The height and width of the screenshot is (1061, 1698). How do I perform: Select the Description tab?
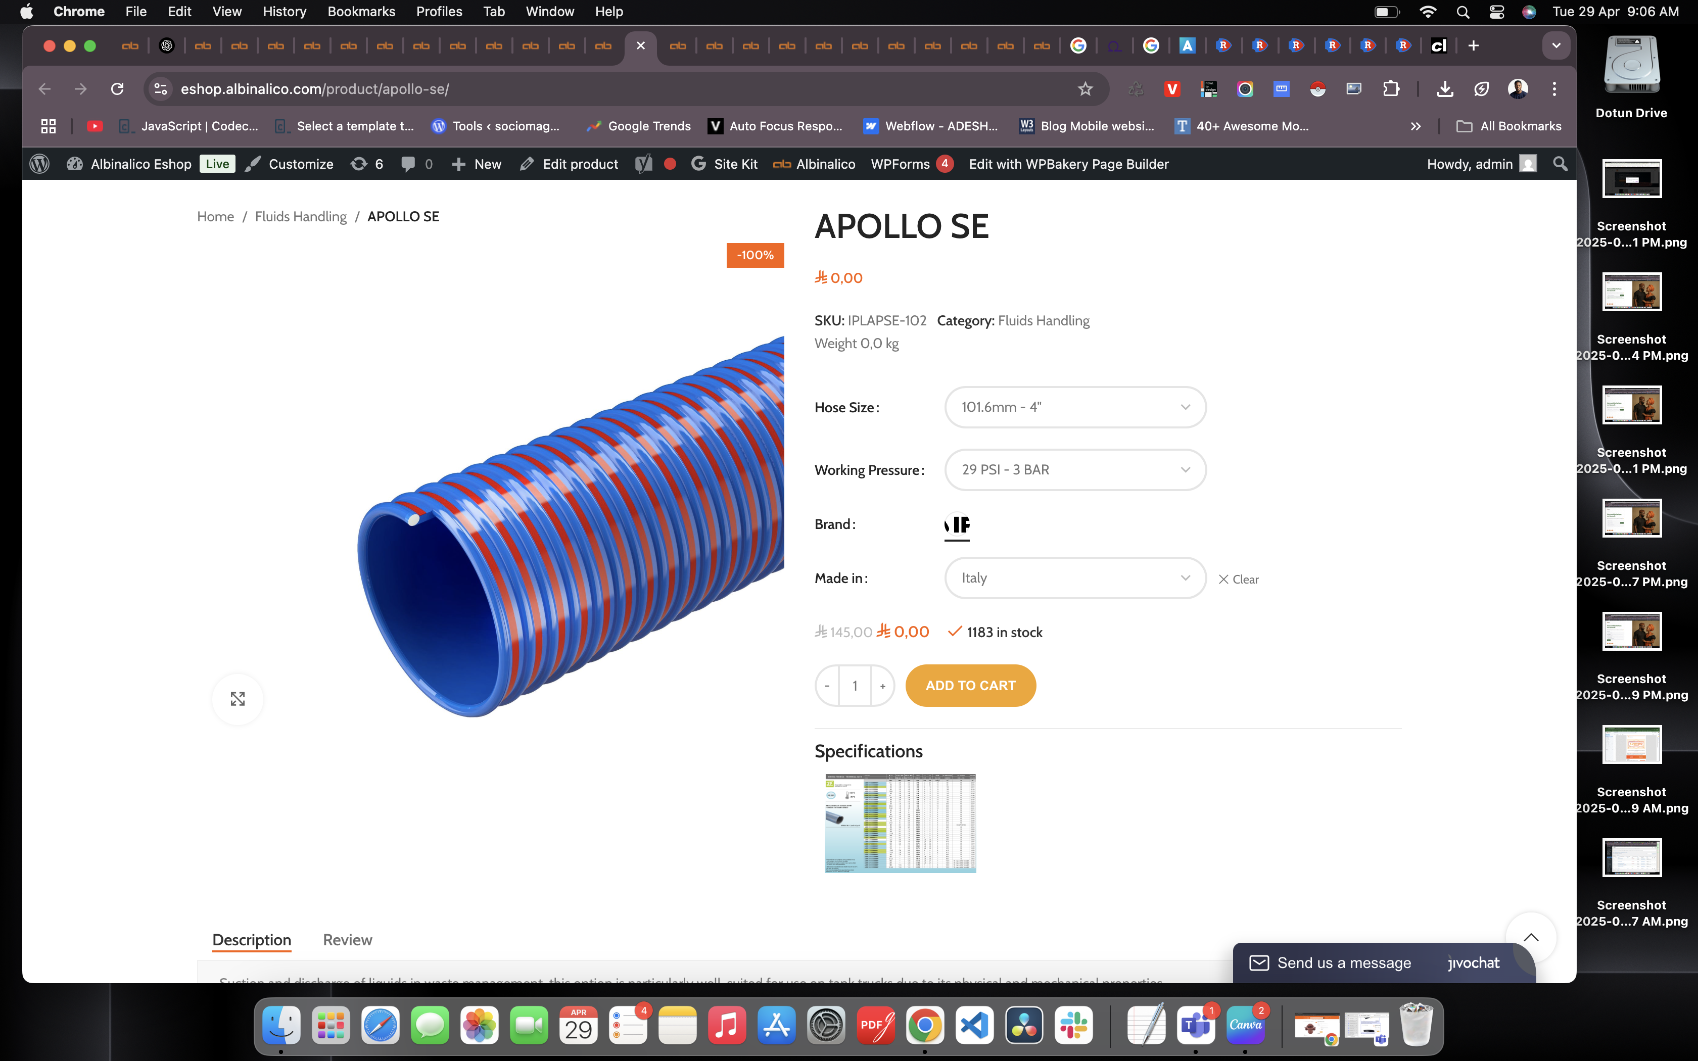coord(251,940)
